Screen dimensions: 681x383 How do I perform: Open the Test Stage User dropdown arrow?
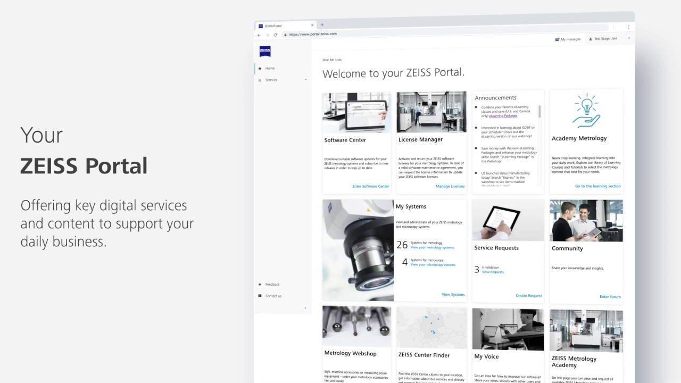(629, 38)
